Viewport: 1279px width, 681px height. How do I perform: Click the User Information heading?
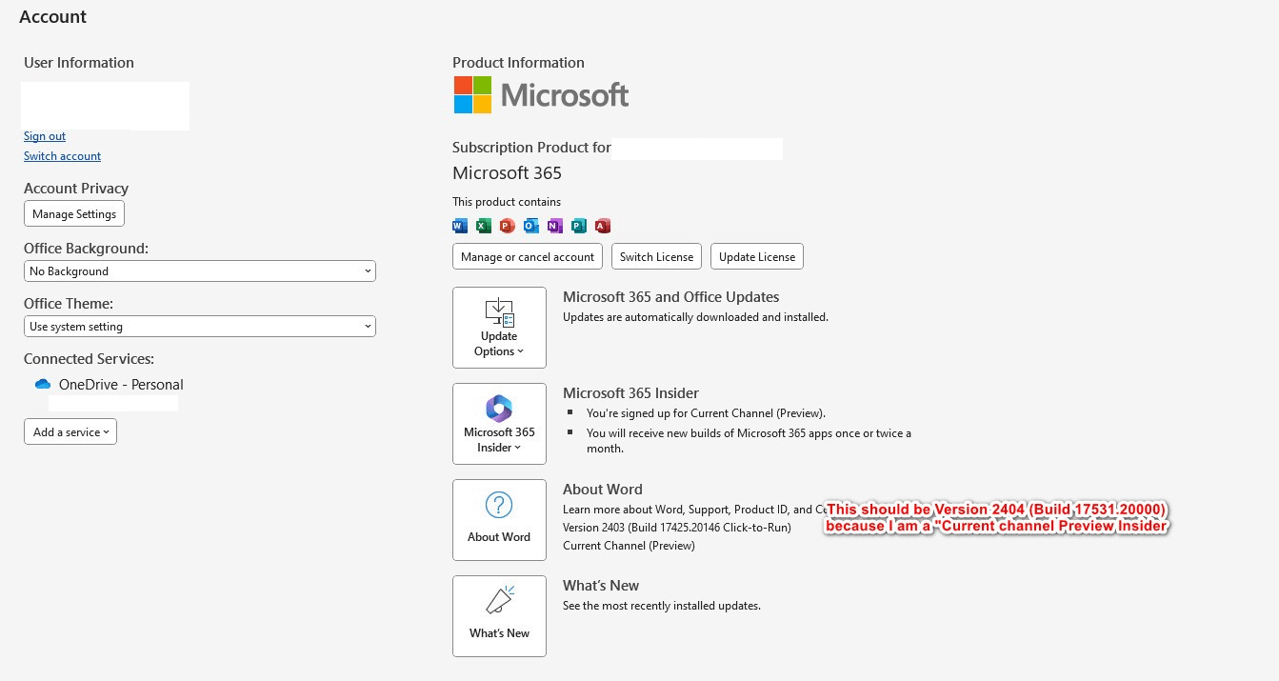point(79,63)
